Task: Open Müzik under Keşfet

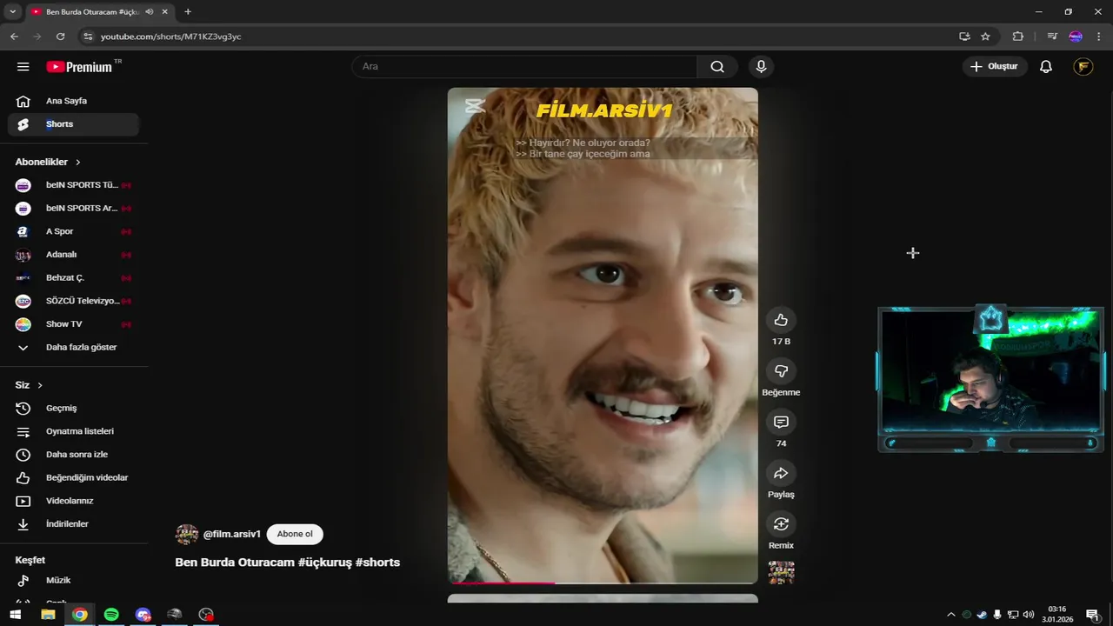Action: click(x=74, y=580)
